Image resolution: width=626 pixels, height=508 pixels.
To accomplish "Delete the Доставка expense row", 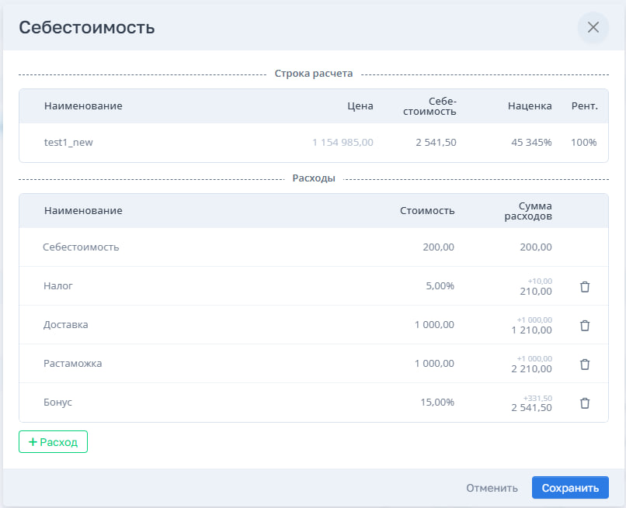I will [x=585, y=325].
